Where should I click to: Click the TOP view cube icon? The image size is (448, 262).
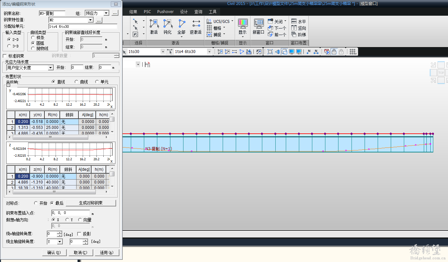(441, 73)
